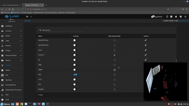Image resolution: width=189 pixels, height=106 pixels.
Task: Check SNMP Start Automatically box
Action: click(115, 70)
